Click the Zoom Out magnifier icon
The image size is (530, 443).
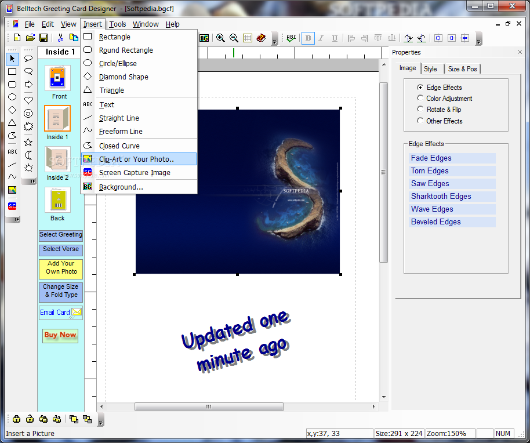(234, 38)
